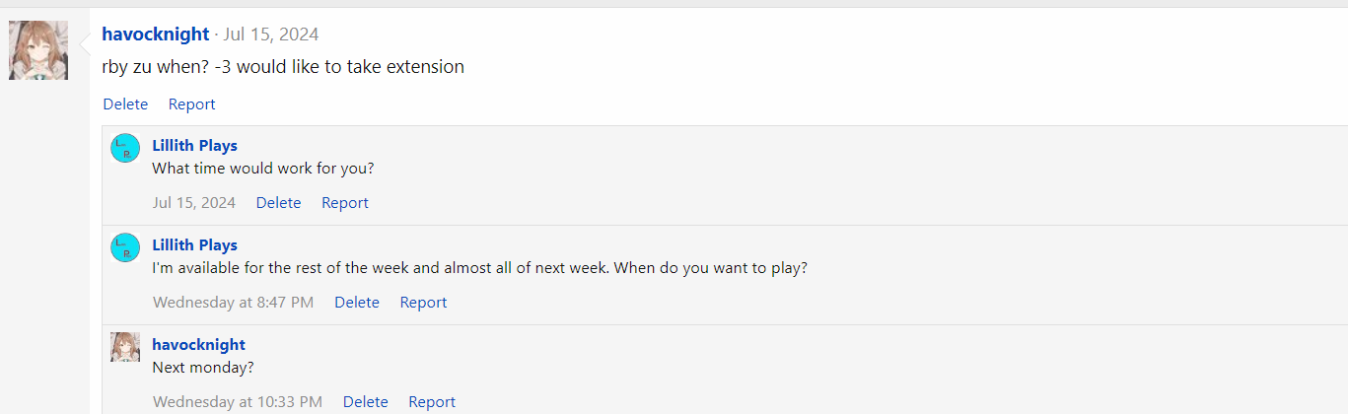Delete the "What time would work for you?" comment
This screenshot has width=1348, height=414.
tap(278, 203)
